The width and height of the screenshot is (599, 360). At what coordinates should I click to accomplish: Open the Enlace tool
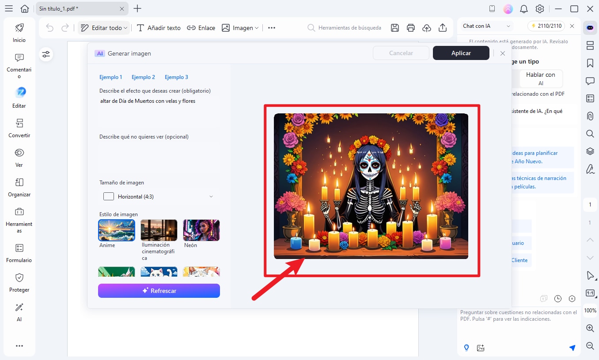[x=201, y=27]
